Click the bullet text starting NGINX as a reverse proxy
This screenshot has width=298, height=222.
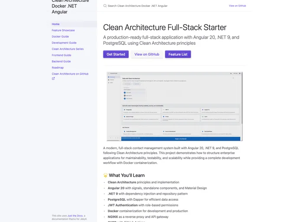pos(138,217)
